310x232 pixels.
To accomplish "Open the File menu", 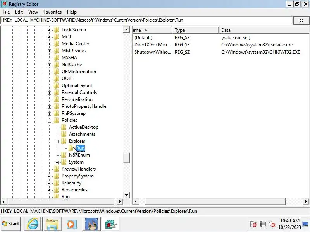I will tap(6, 12).
